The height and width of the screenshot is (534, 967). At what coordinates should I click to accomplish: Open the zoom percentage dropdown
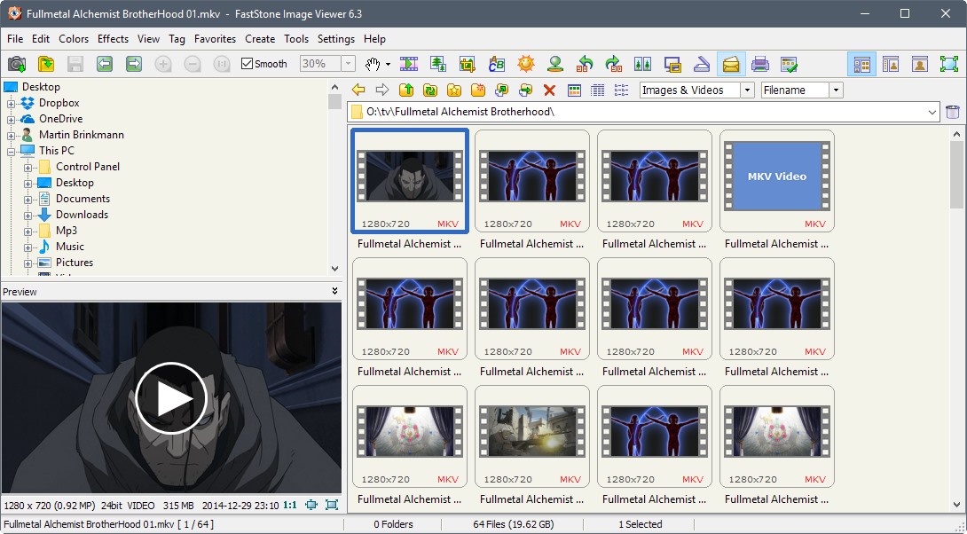tap(348, 64)
